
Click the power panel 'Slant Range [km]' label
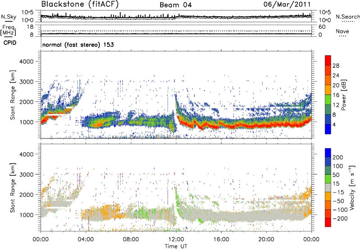[13, 95]
